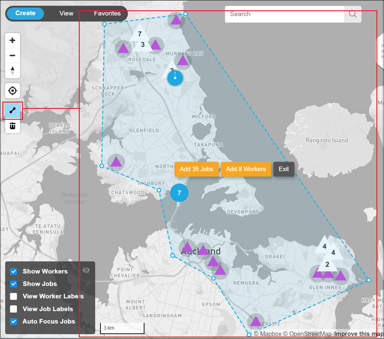
Task: Switch to the Create tab
Action: pos(25,13)
